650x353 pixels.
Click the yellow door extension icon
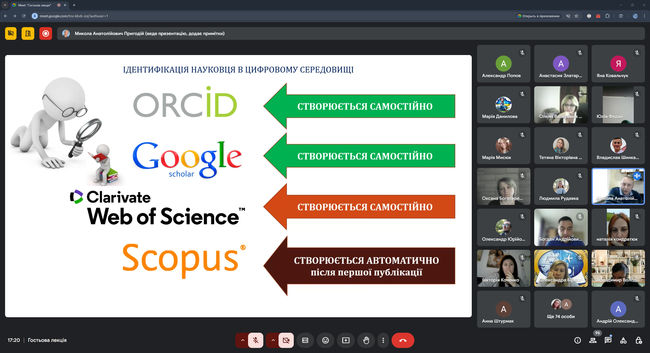click(x=28, y=33)
